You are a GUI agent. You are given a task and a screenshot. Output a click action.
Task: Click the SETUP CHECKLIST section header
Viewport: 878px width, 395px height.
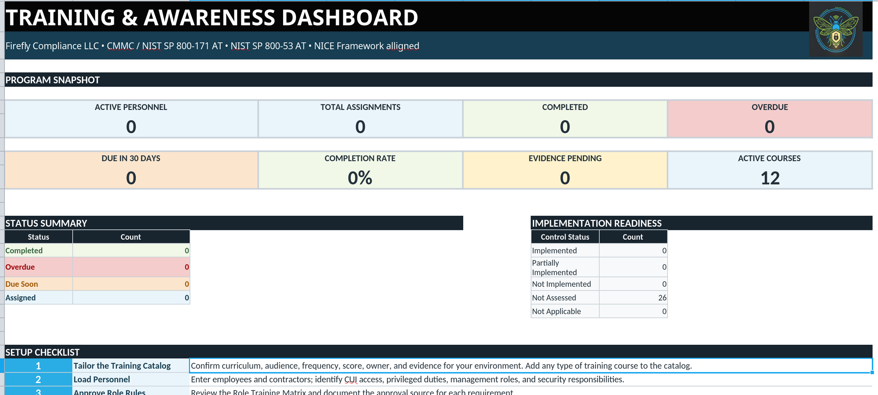coord(438,352)
